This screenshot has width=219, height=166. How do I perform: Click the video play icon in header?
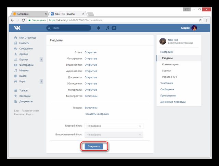pyautogui.click(x=114, y=28)
